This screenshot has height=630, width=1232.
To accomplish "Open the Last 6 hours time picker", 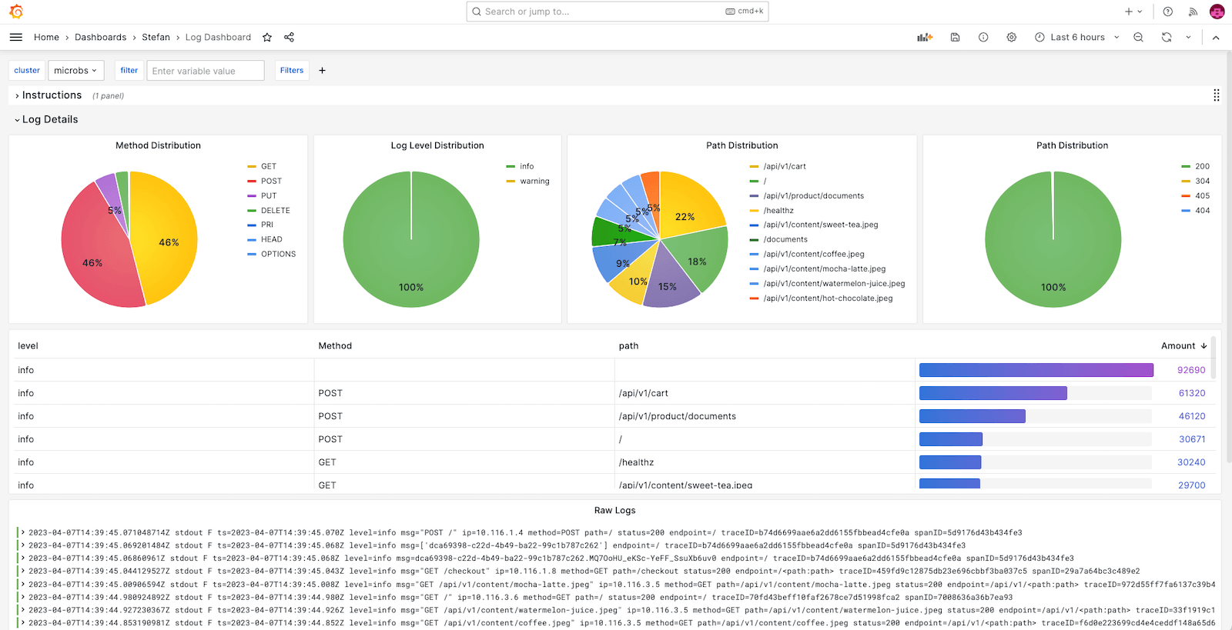I will click(1077, 37).
